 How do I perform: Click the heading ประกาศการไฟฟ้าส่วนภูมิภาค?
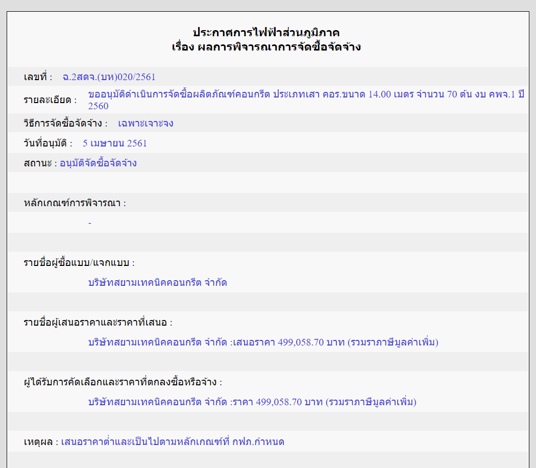coord(266,33)
